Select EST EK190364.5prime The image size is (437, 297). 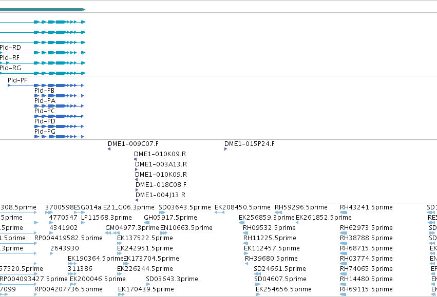(x=96, y=259)
